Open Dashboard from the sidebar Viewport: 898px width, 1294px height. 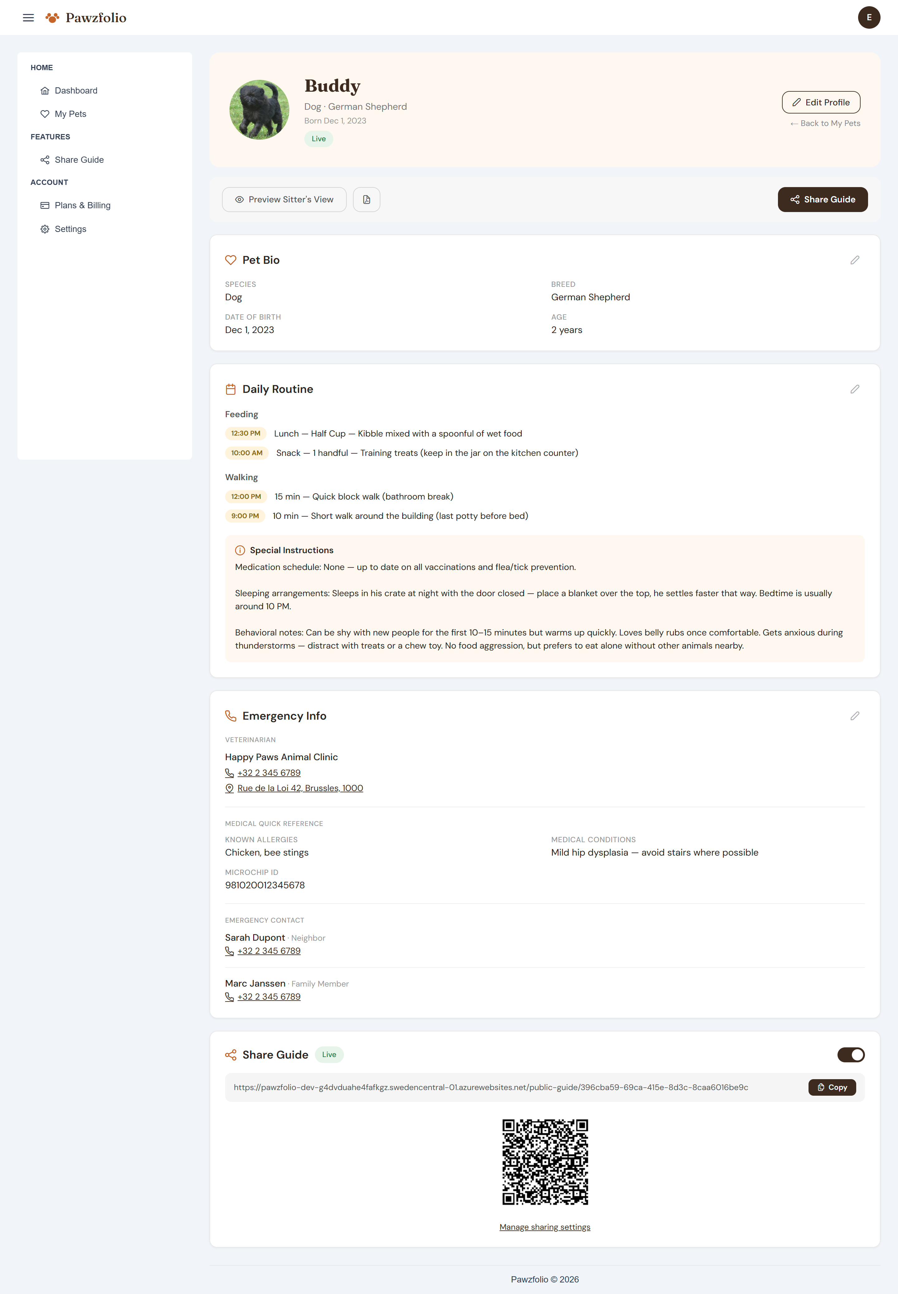76,90
